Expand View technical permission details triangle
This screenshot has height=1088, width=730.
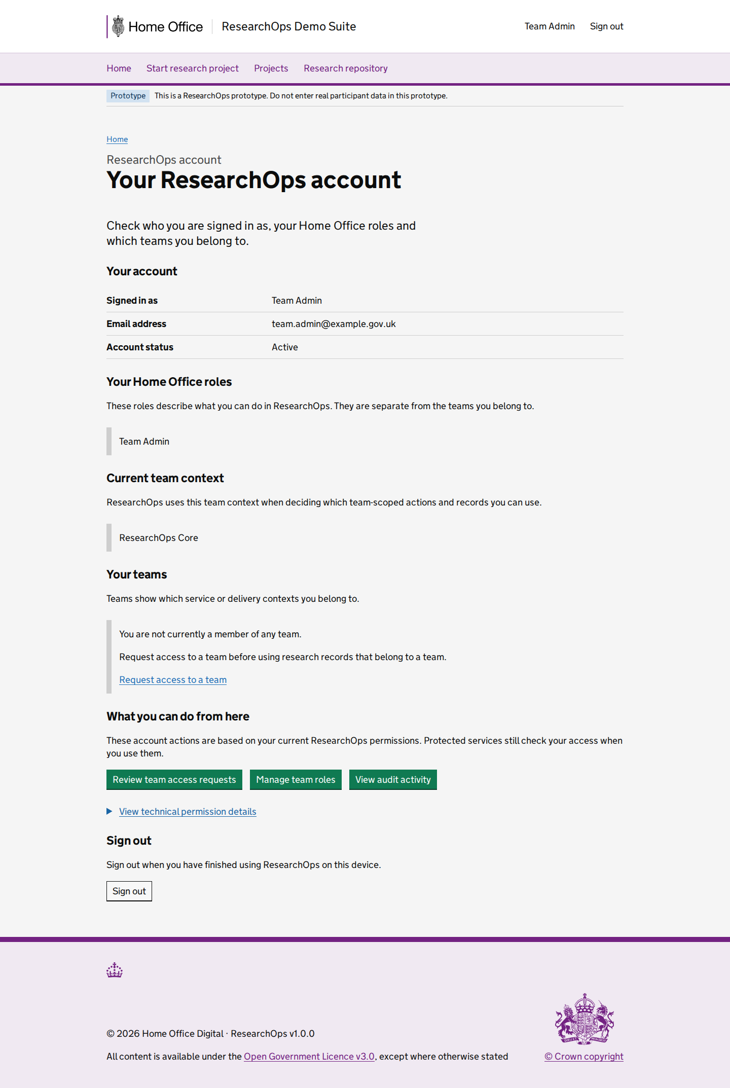coord(109,811)
